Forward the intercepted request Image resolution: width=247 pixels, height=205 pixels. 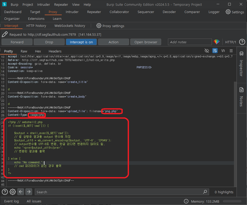point(17,42)
